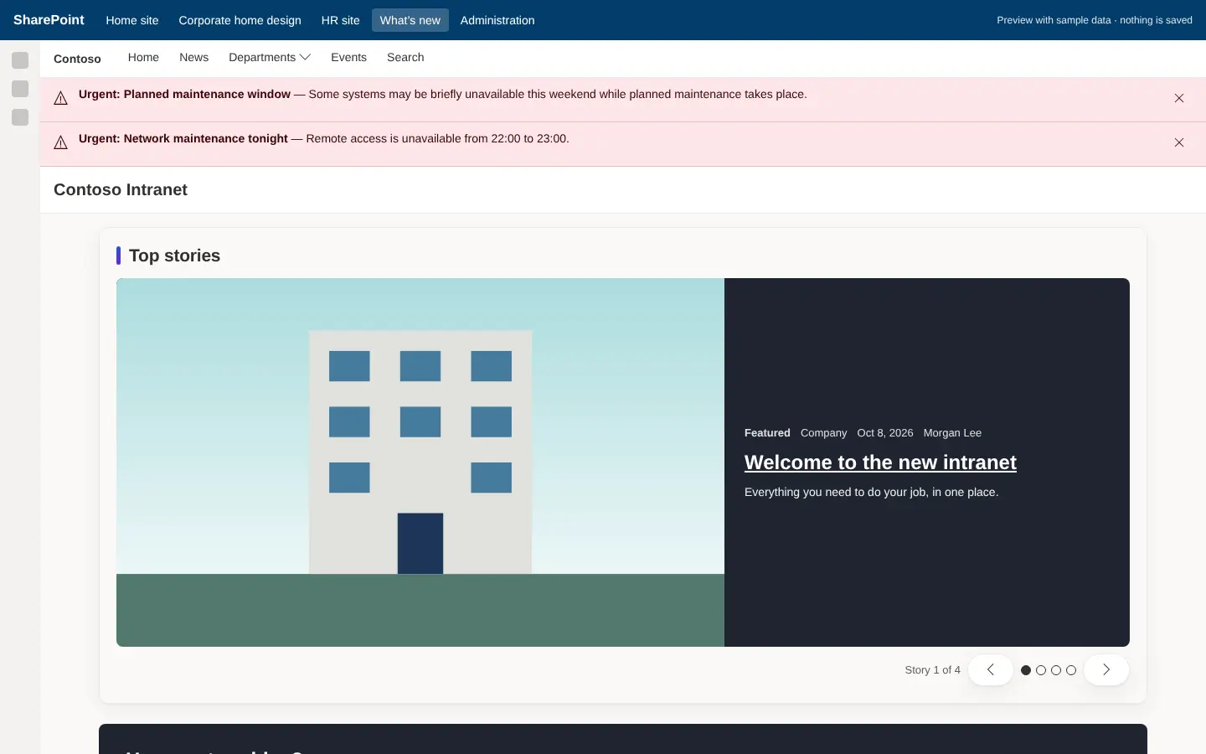Advance to the next story
1206x754 pixels.
click(x=1106, y=670)
